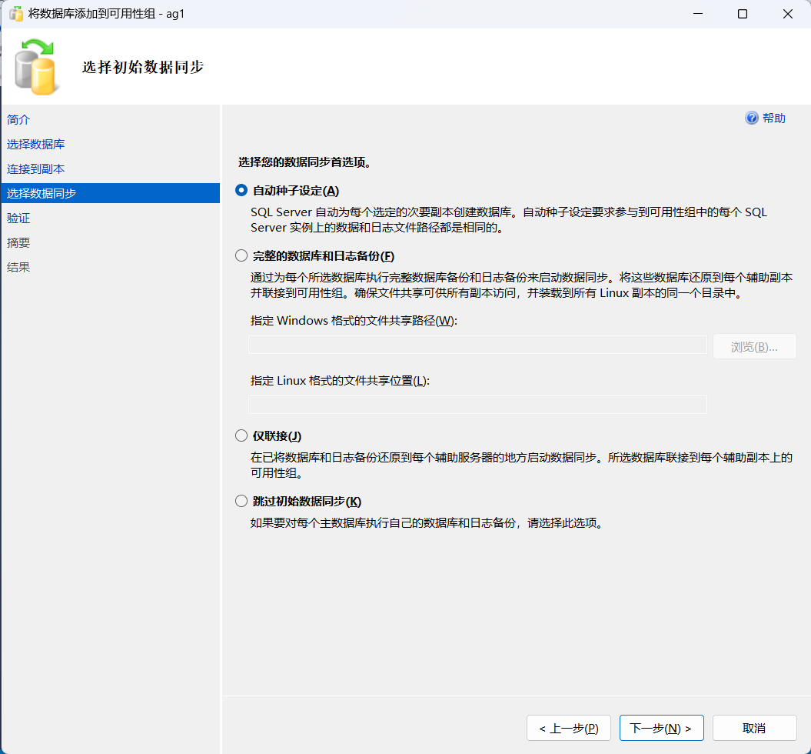811x754 pixels.
Task: Choose 完整的数据库和日志备份 radio button
Action: click(x=241, y=255)
